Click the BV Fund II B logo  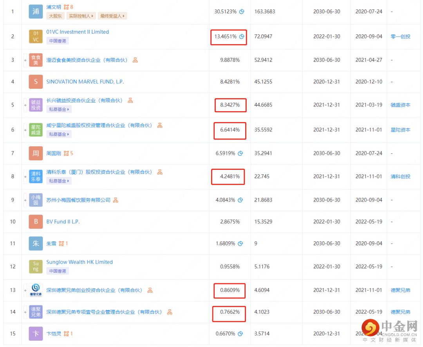coord(36,222)
